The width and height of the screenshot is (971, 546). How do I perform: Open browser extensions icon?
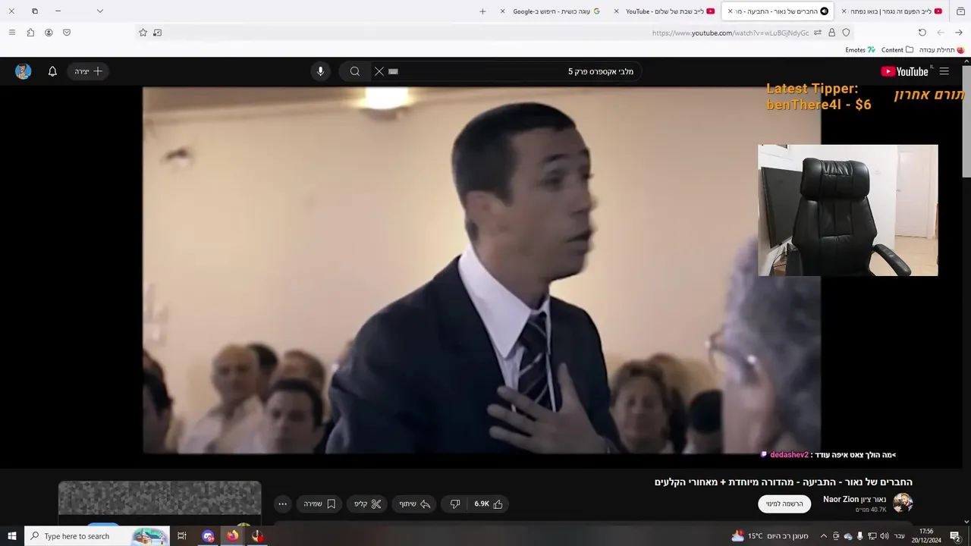click(x=30, y=33)
